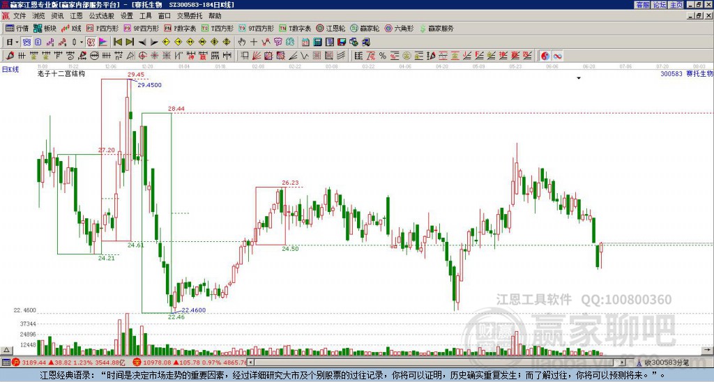714x382 pixels.
Task: Open the T四方形 tool
Action: [x=218, y=28]
